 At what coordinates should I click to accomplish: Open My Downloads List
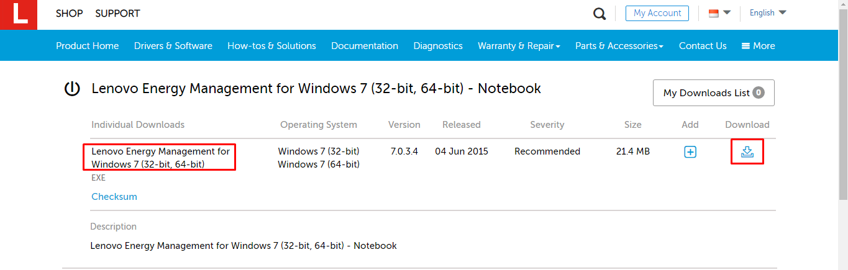tap(713, 93)
